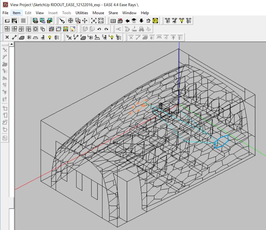Click the top-right quadrant view icon
This screenshot has width=266, height=230.
(x=14, y=29)
